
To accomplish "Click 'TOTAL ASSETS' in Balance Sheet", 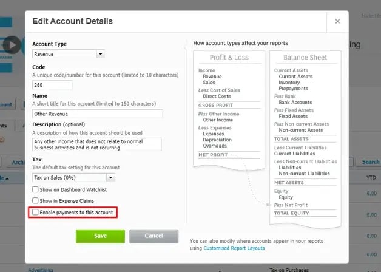I will pyautogui.click(x=291, y=139).
